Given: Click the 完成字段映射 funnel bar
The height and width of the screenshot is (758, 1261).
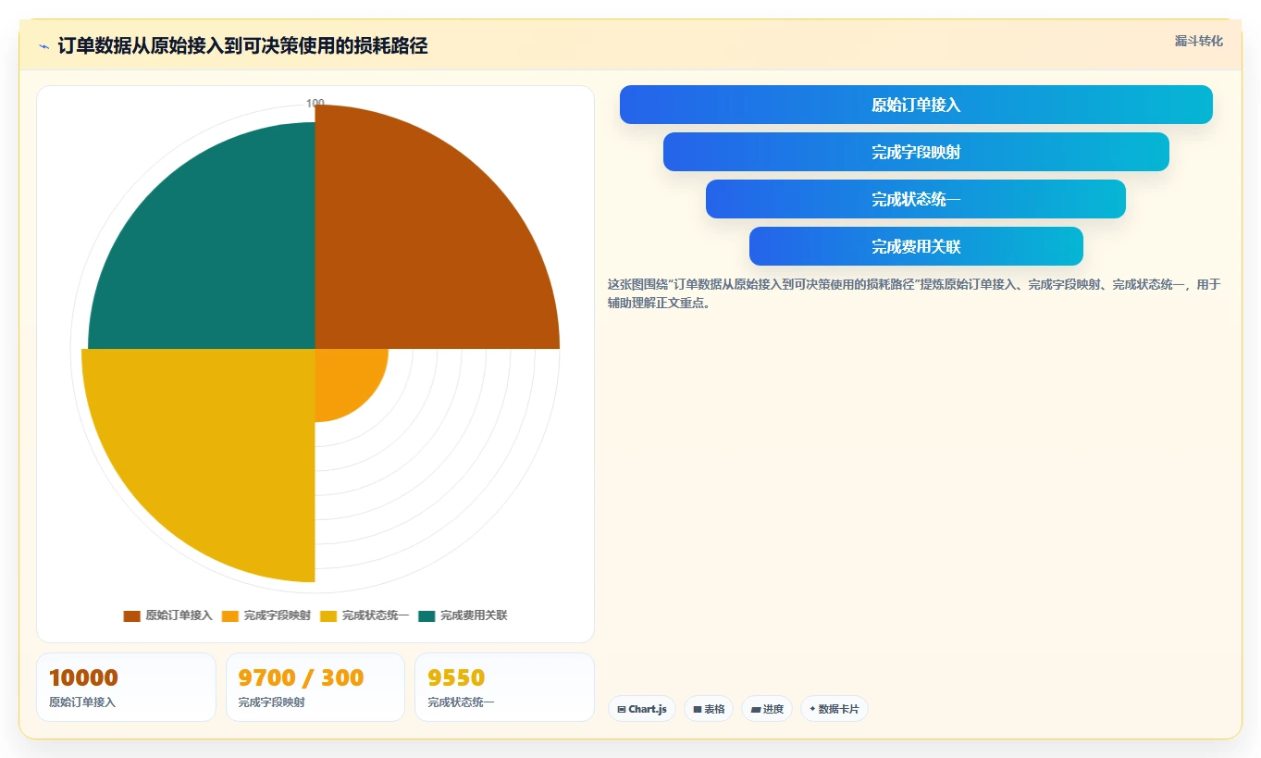Looking at the screenshot, I should coord(916,152).
